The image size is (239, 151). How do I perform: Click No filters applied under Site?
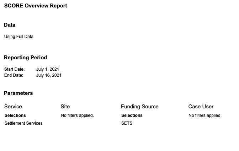coord(78,115)
